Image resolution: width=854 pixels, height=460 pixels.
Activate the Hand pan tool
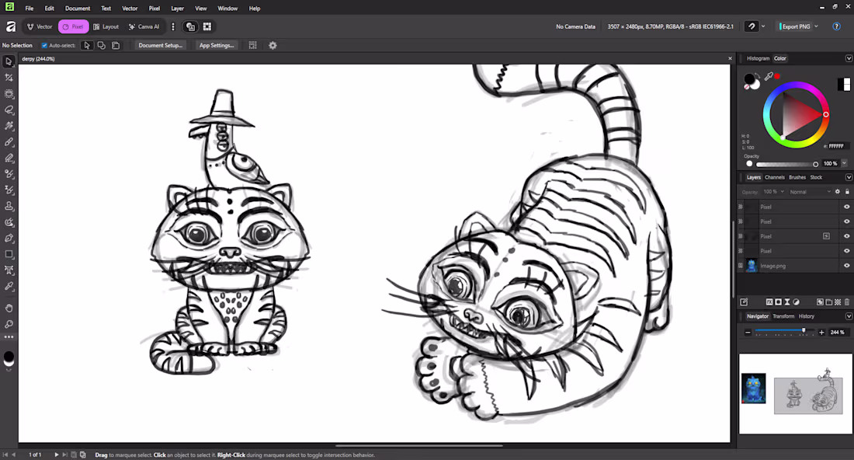9,308
